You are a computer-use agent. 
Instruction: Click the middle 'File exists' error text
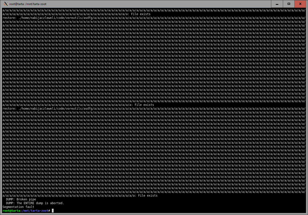[144, 105]
